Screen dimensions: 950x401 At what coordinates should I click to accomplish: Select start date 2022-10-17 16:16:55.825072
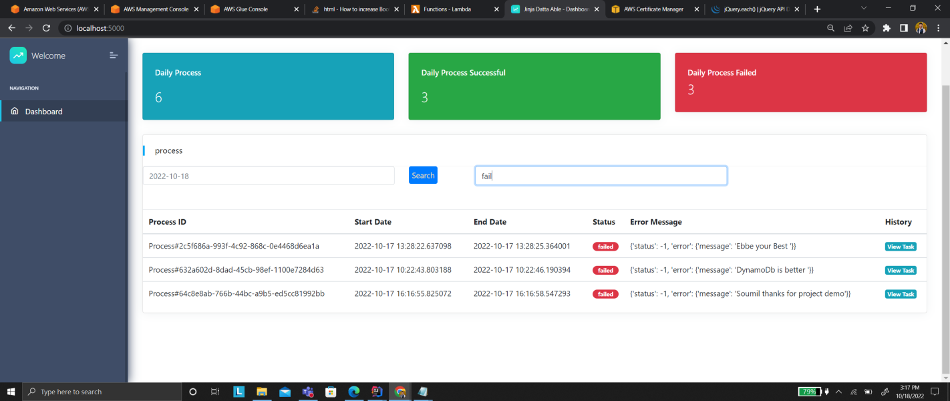click(403, 293)
